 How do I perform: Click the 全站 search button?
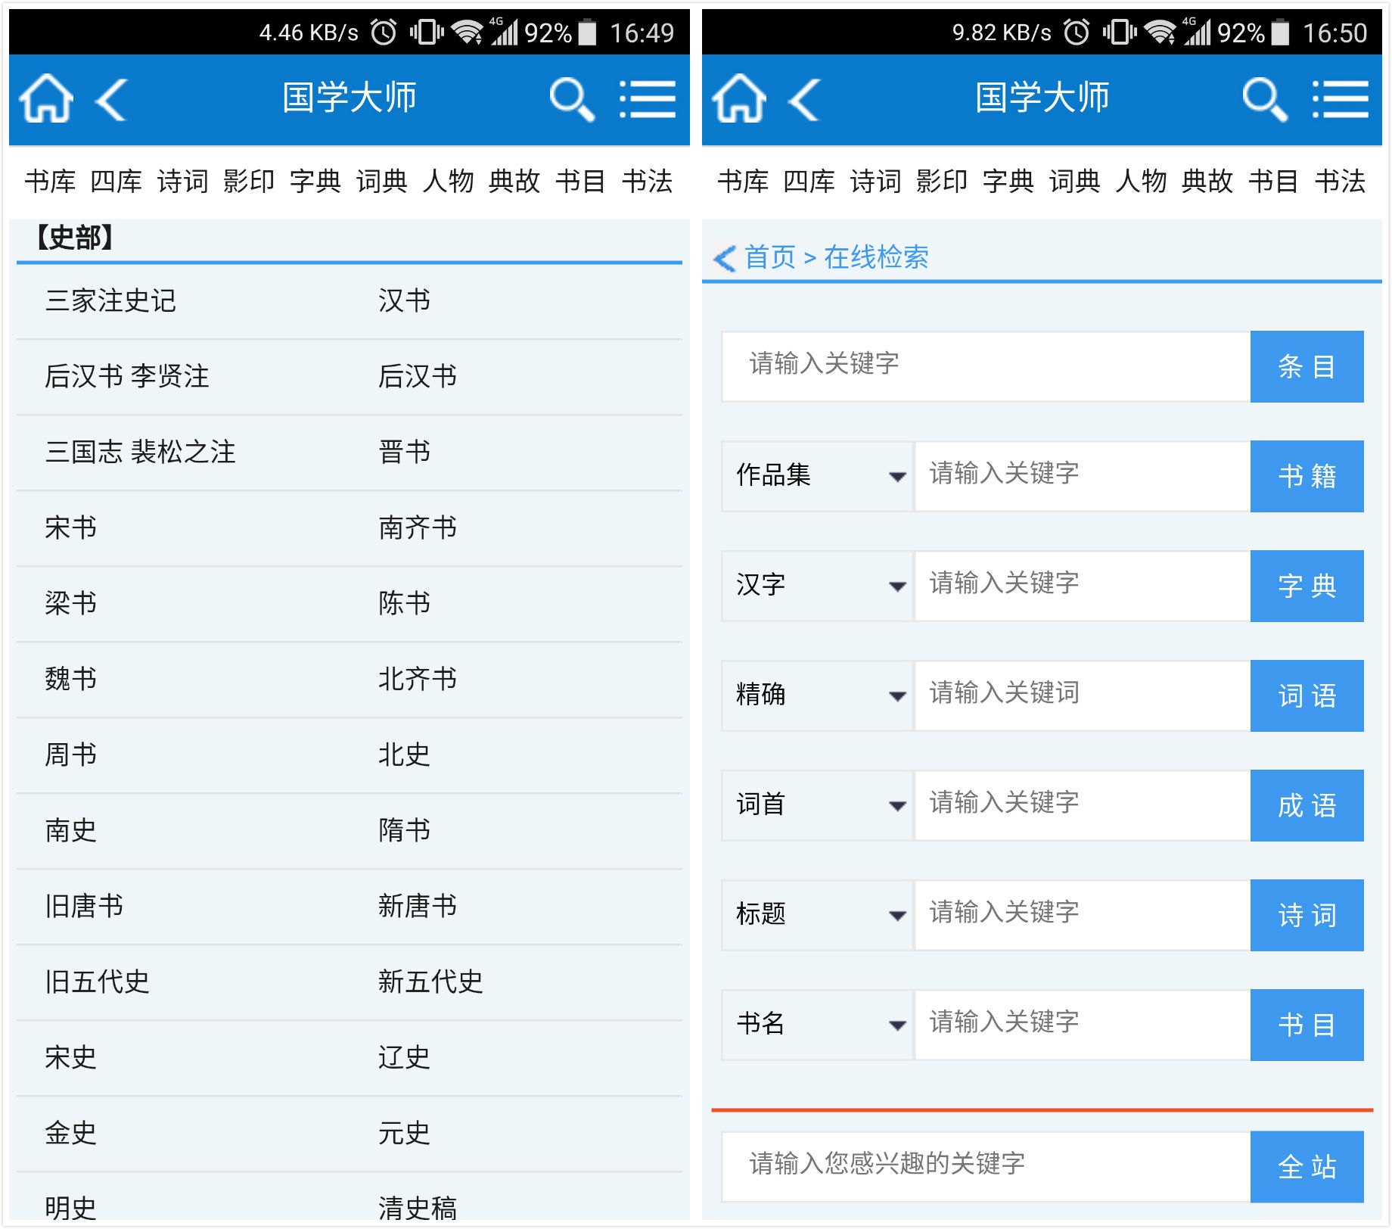click(x=1307, y=1166)
